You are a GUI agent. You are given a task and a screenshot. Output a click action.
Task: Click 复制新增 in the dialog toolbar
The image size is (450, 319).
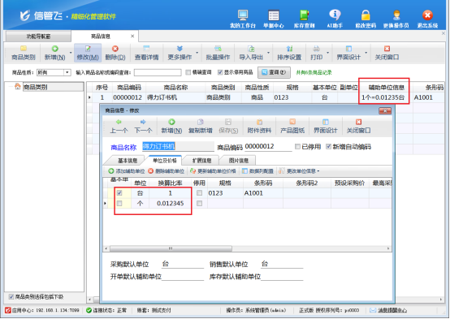200,127
